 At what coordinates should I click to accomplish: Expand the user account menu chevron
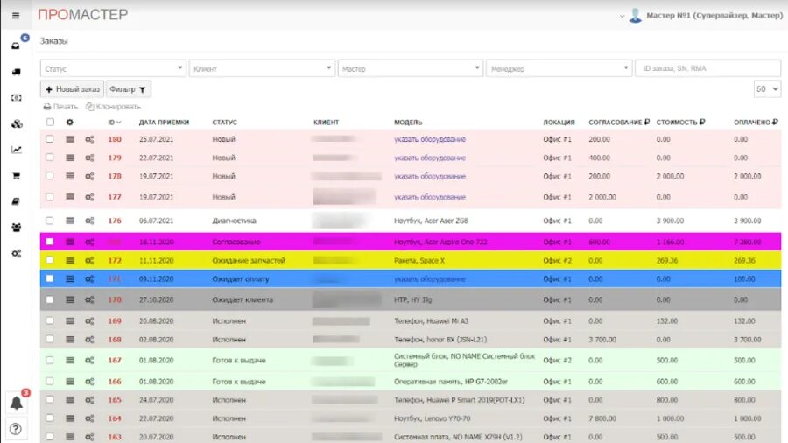click(x=623, y=16)
